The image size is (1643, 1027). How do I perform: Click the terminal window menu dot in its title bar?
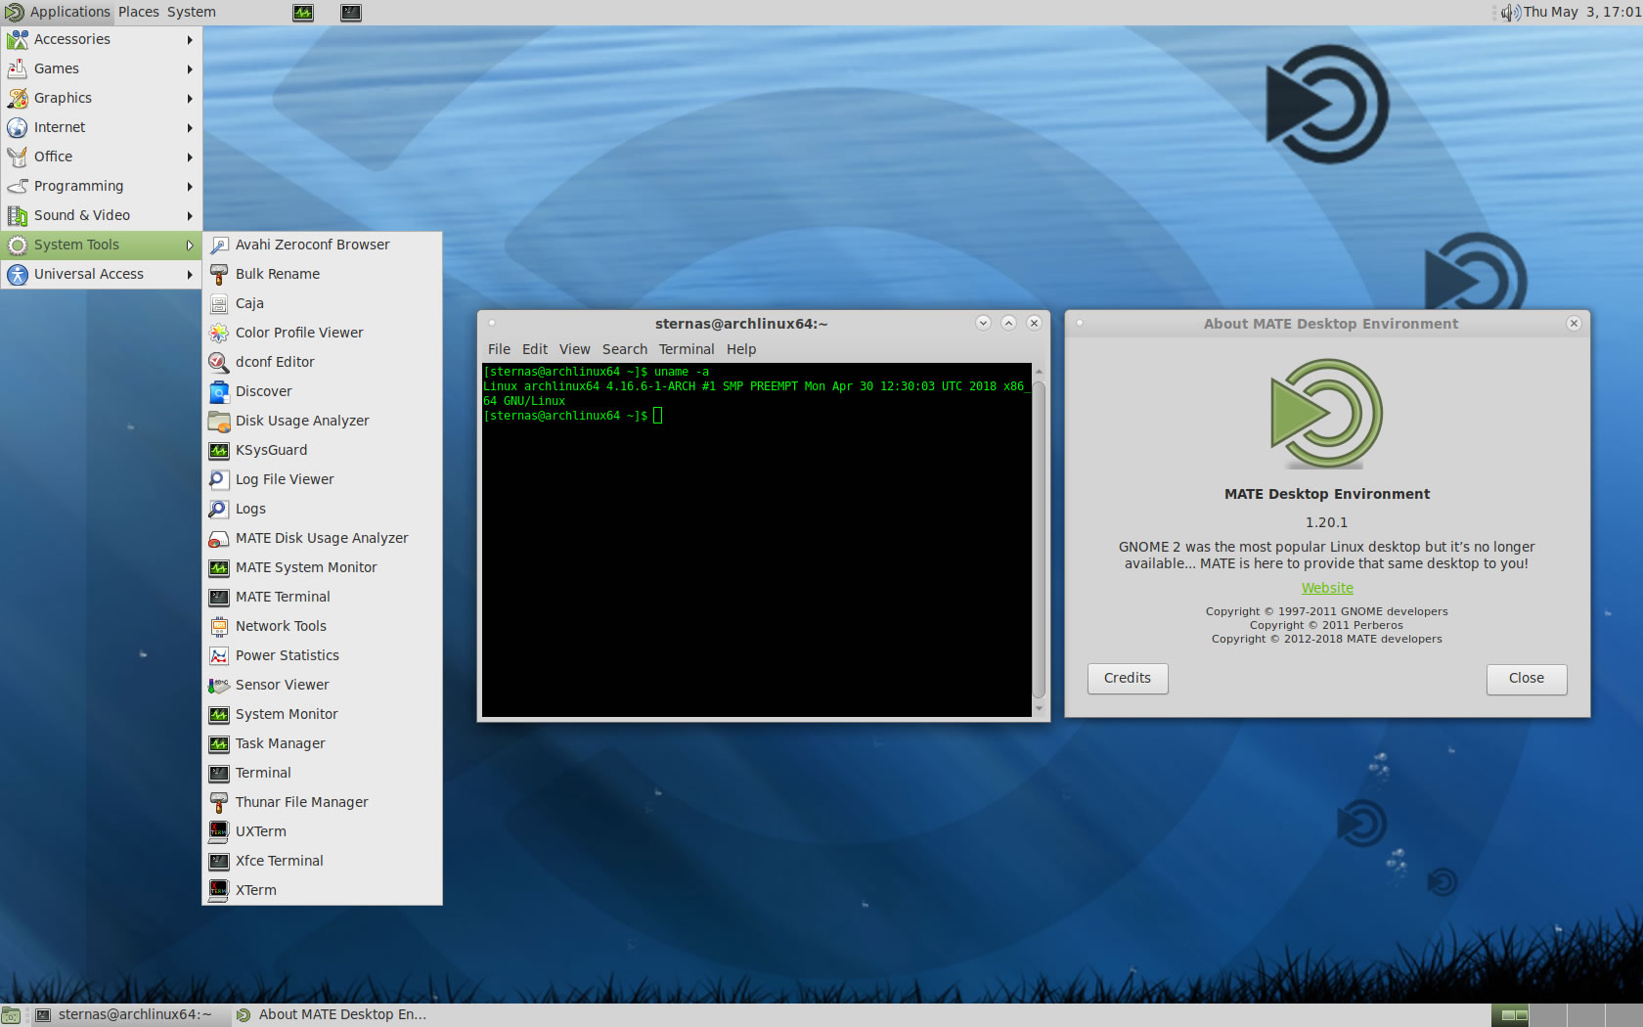tap(492, 323)
